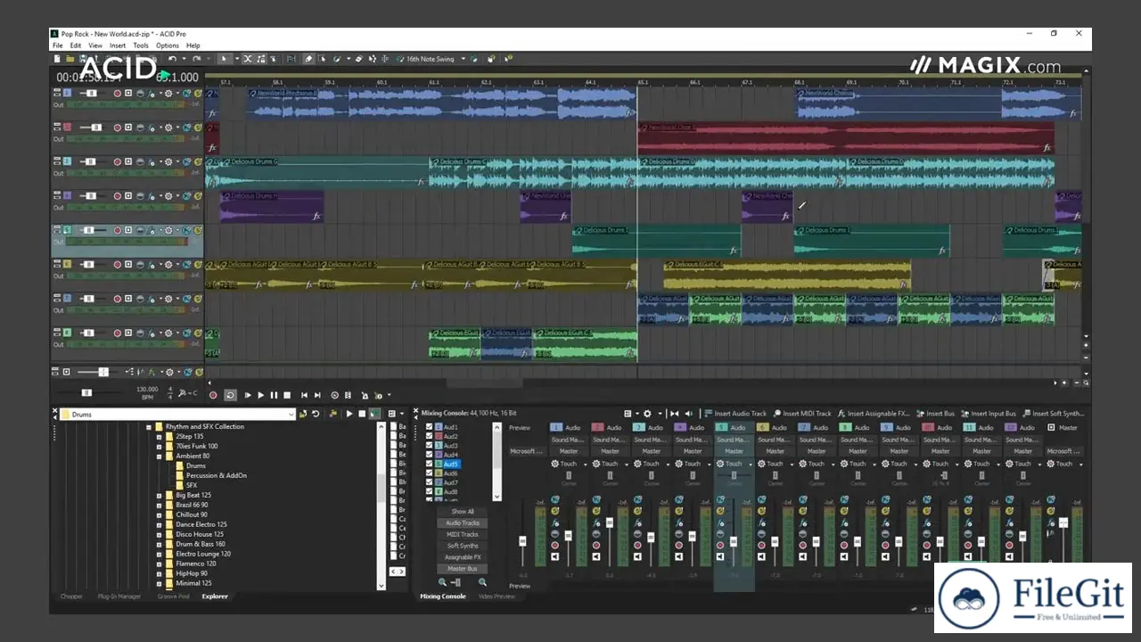Screen dimensions: 1141x642
Task: Expand the 2Step 135 folder
Action: point(159,437)
